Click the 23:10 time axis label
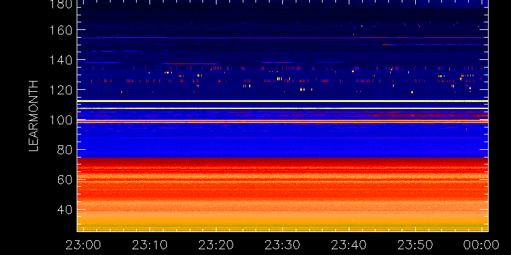 pyautogui.click(x=150, y=245)
